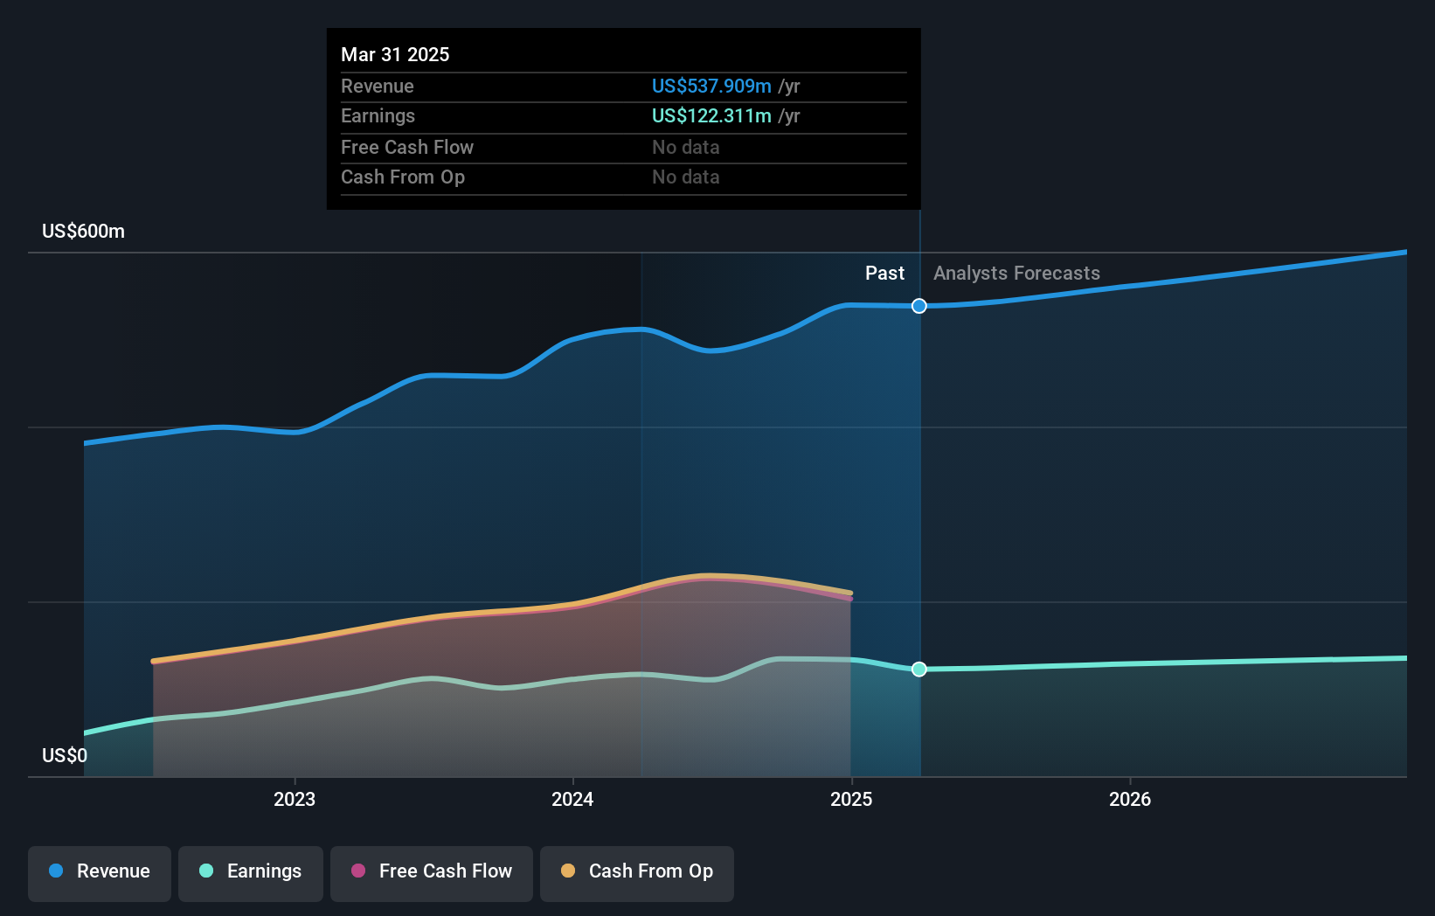Viewport: 1435px width, 916px height.
Task: Click the Revenue tooltip row label
Action: pyautogui.click(x=378, y=86)
